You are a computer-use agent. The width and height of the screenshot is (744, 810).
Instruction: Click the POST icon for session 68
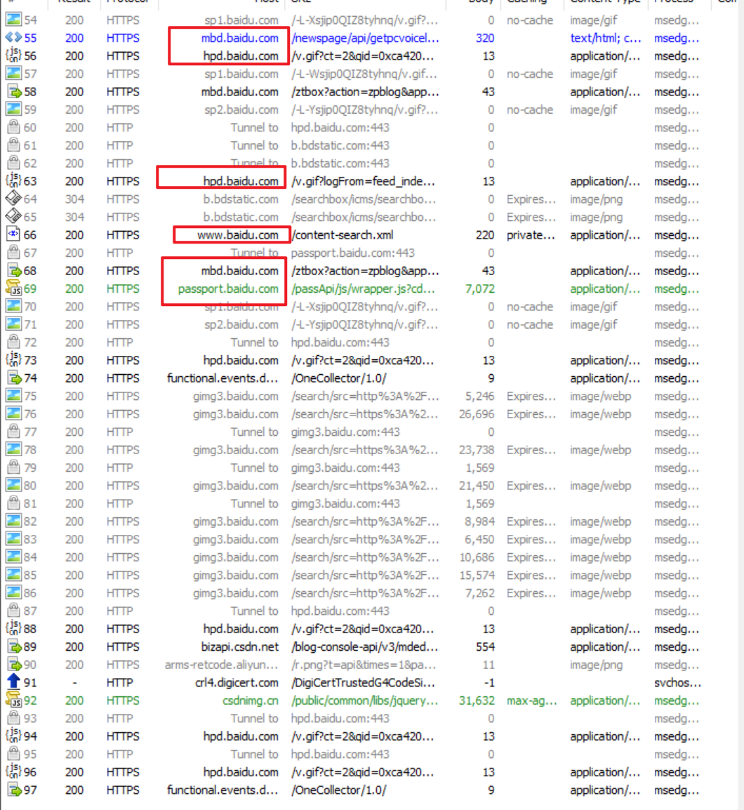point(14,271)
